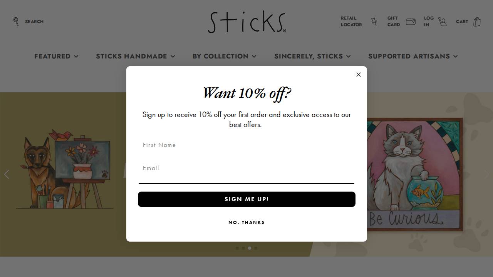Select the Email input field
The height and width of the screenshot is (277, 493).
pyautogui.click(x=246, y=168)
